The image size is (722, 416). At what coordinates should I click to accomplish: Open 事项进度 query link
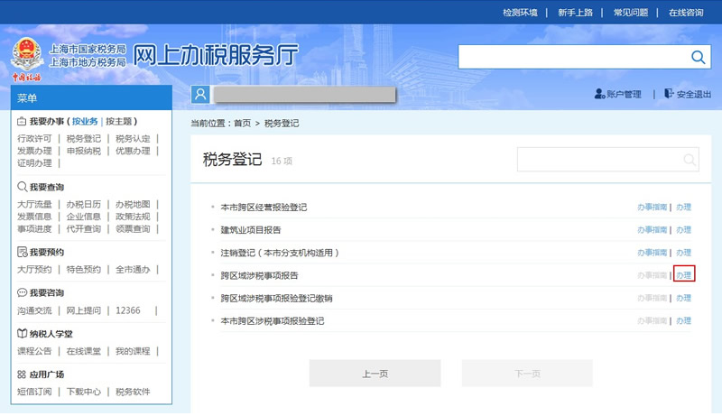tap(34, 228)
